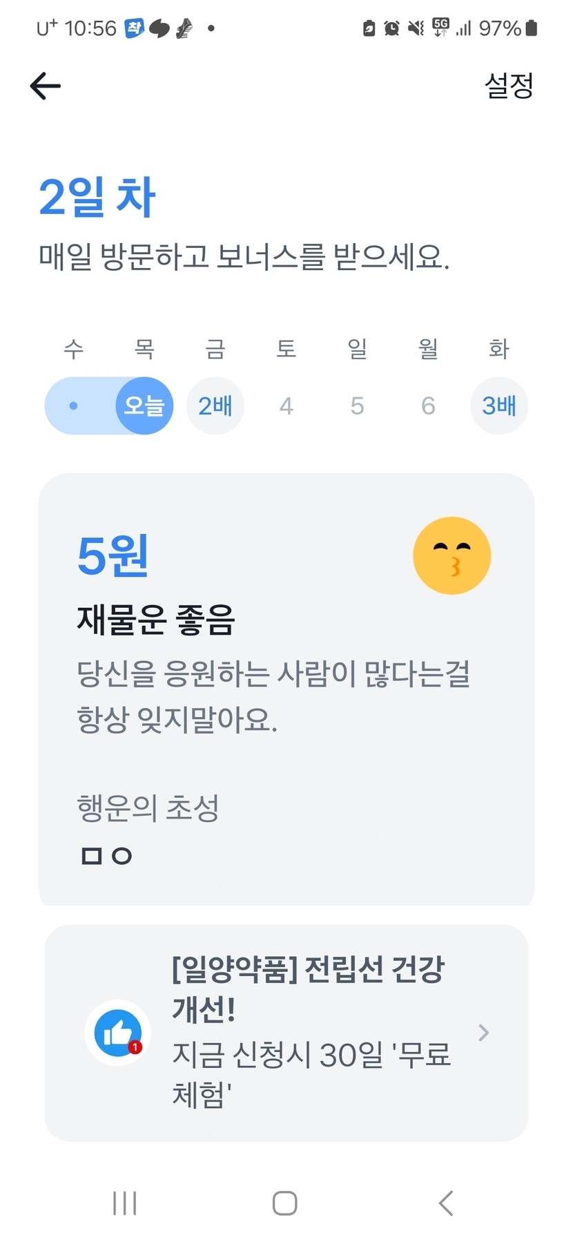Image resolution: width=573 pixels, height=1242 pixels.
Task: Select Tuesday 3배 bonus bubble
Action: (498, 406)
